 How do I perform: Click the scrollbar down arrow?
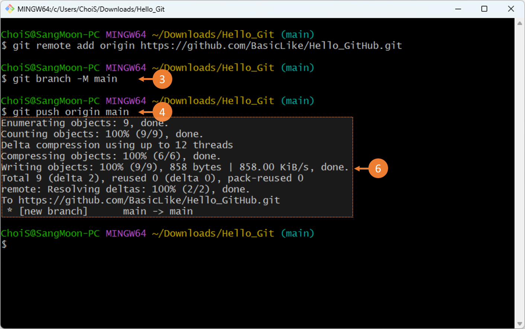click(520, 324)
